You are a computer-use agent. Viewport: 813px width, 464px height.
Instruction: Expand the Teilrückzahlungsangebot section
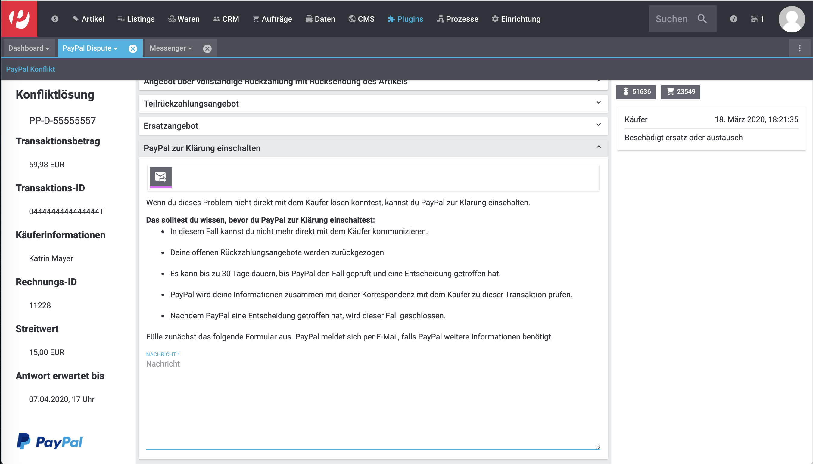point(373,104)
